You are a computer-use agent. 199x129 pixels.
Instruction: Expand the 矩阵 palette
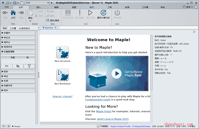[x=18, y=72]
